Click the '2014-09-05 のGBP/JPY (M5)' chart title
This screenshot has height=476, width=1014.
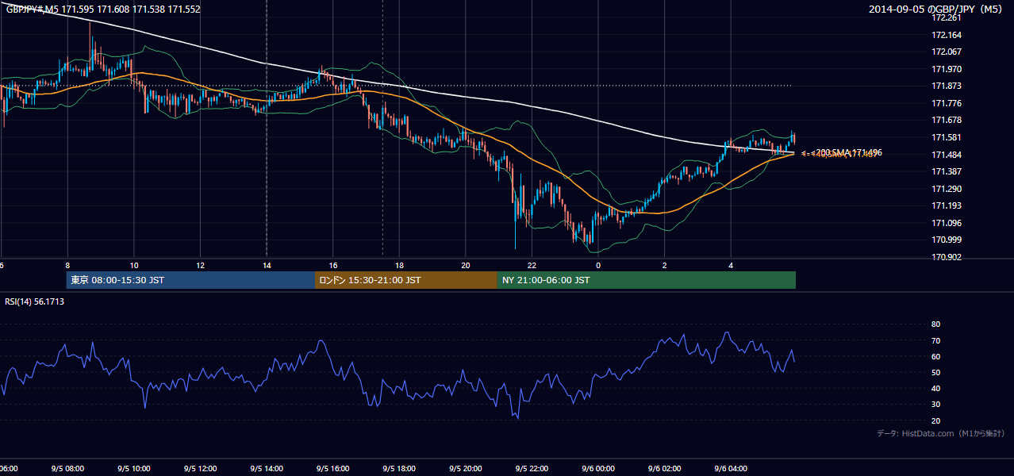coord(937,10)
